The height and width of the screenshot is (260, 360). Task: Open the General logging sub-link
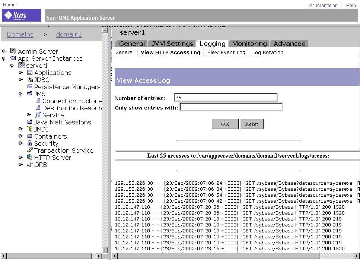pos(124,53)
